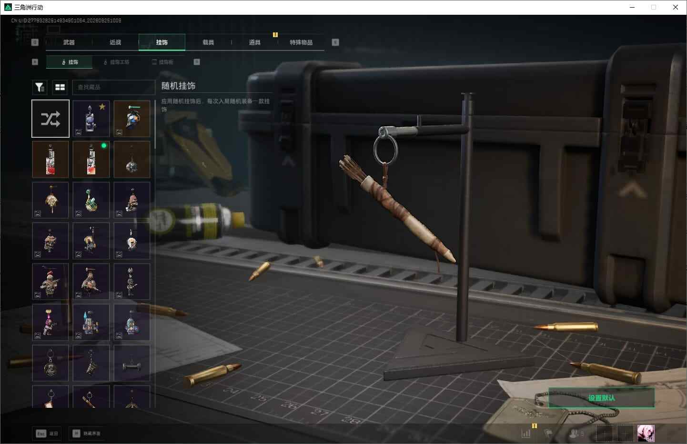Click the H 隐藏界面 button
The height and width of the screenshot is (444, 687).
click(x=87, y=434)
